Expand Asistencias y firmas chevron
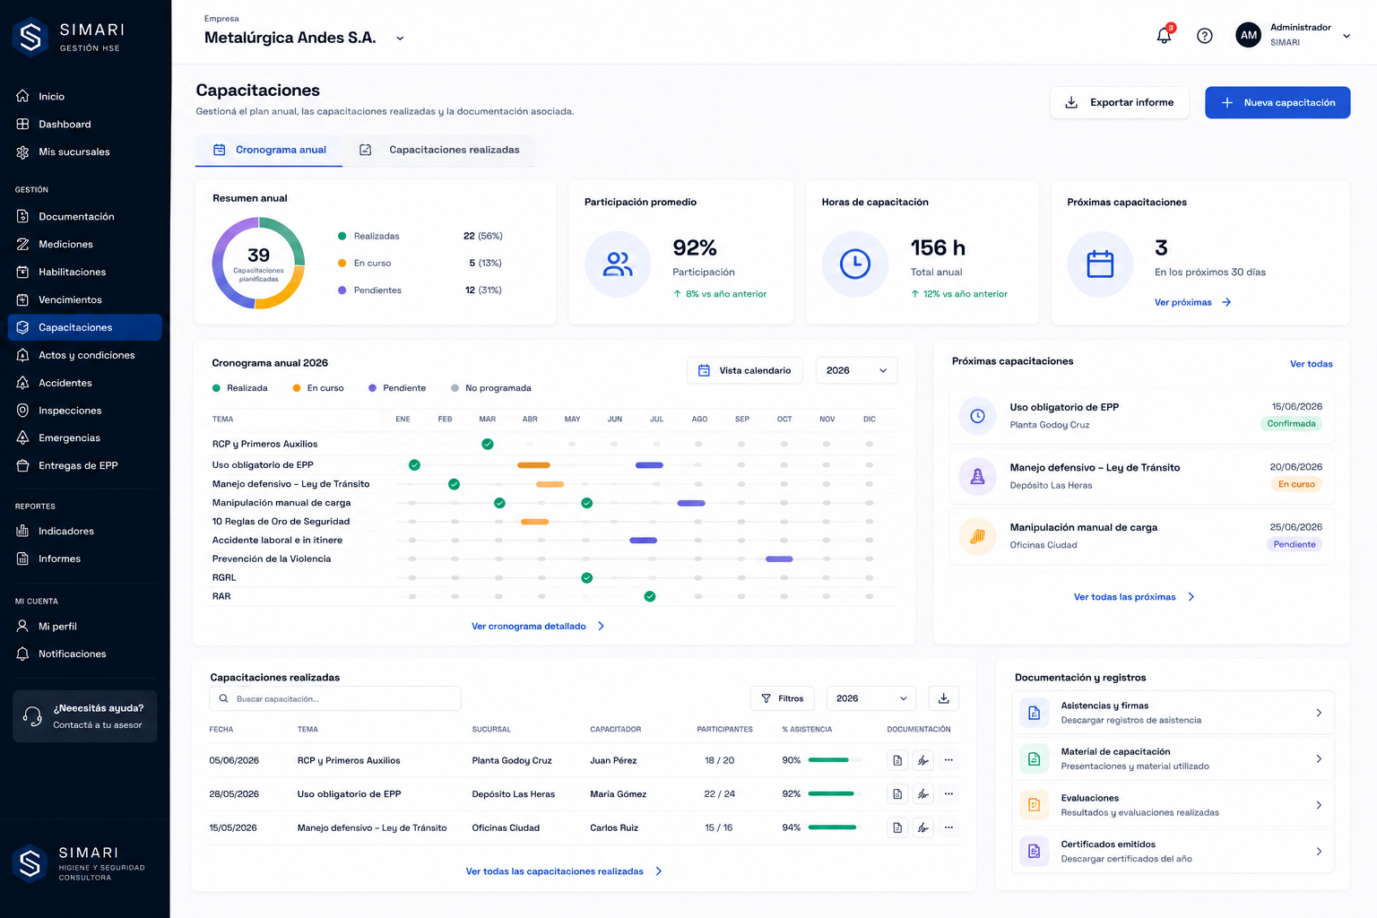Screen dimensions: 1377x918 tap(1319, 713)
